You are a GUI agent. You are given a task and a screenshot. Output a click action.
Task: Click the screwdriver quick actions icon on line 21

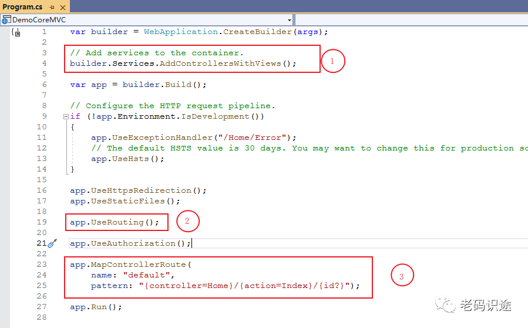point(52,243)
